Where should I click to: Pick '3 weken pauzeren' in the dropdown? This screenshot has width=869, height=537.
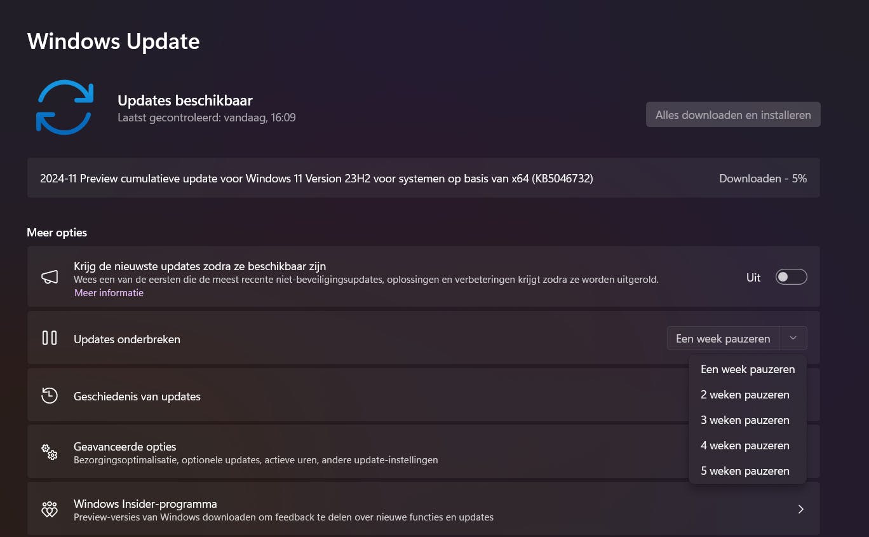(x=744, y=420)
